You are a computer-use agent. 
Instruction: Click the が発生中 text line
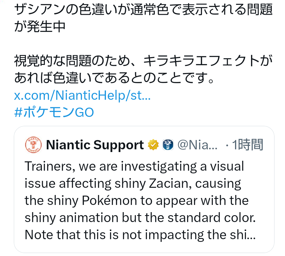[x=40, y=26]
